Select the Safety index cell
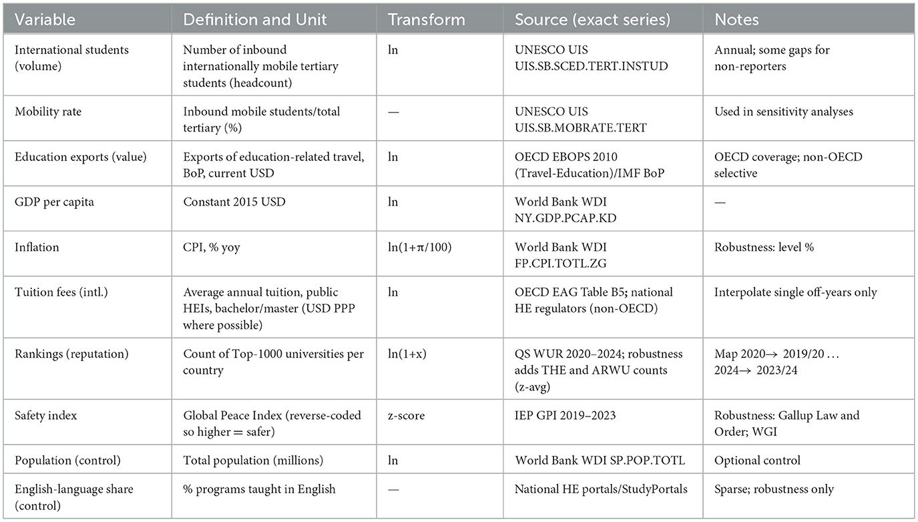Screen dimensions: 918x522 click(46, 415)
